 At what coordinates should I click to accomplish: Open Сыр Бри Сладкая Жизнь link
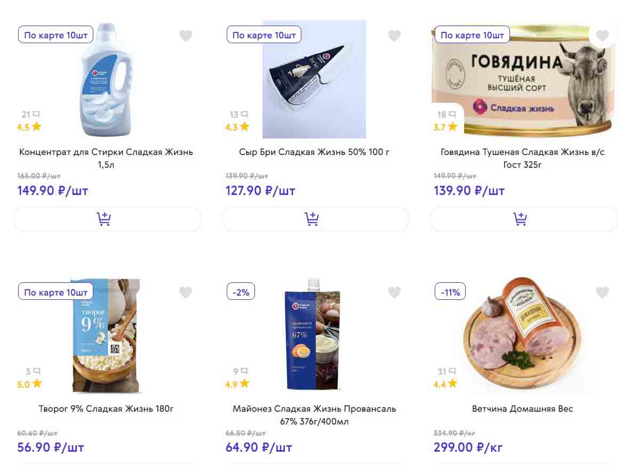[x=314, y=152]
